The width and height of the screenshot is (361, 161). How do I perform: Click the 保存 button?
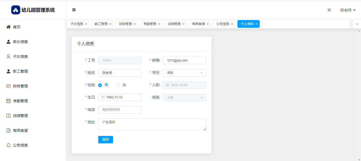105,140
